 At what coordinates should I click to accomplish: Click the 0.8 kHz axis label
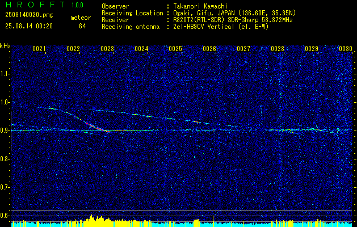(5, 159)
